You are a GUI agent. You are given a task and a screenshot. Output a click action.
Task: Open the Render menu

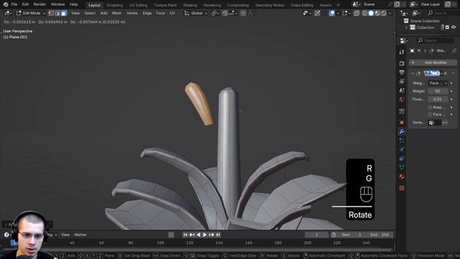(x=40, y=4)
